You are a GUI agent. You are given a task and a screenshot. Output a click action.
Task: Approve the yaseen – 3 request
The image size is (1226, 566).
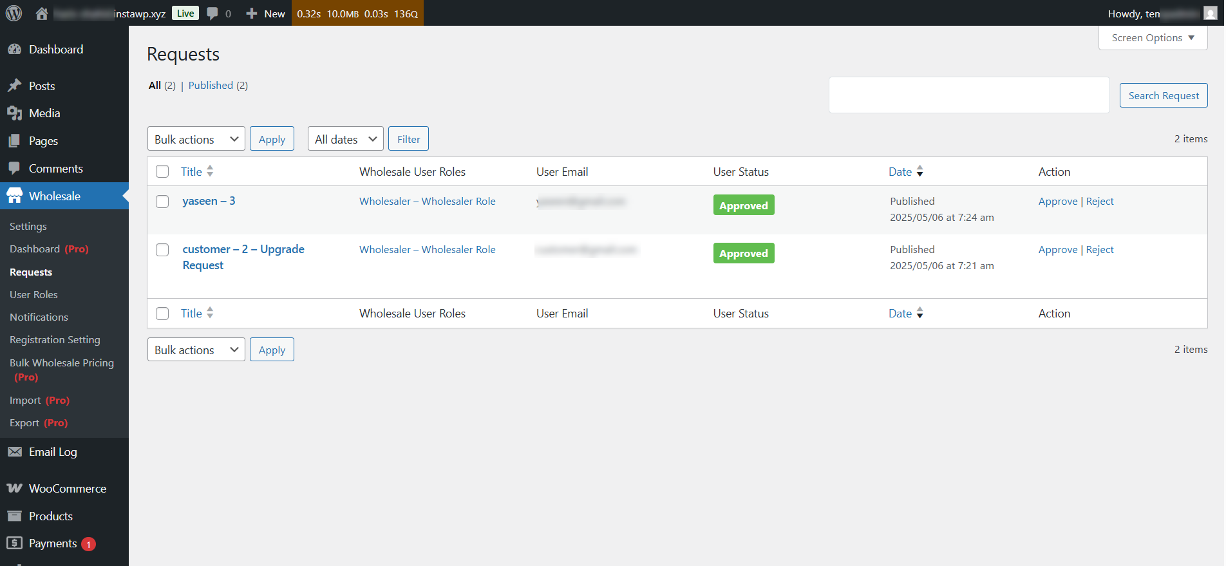coord(1058,202)
